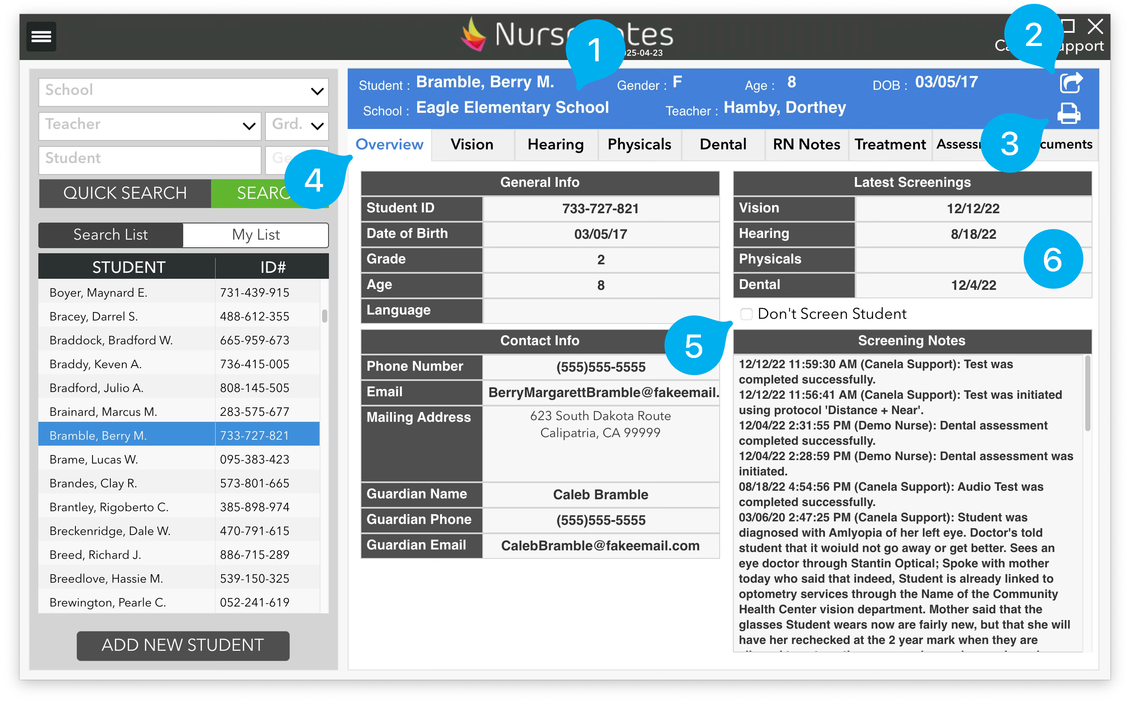Image resolution: width=1130 pixels, height=701 pixels.
Task: Click the NurseNotes flame logo
Action: click(x=473, y=35)
